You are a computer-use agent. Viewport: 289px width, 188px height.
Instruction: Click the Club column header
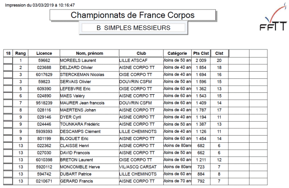[141, 53]
